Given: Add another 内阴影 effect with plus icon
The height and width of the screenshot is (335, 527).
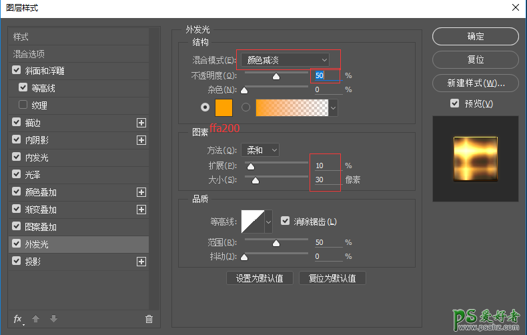Looking at the screenshot, I should pyautogui.click(x=141, y=140).
